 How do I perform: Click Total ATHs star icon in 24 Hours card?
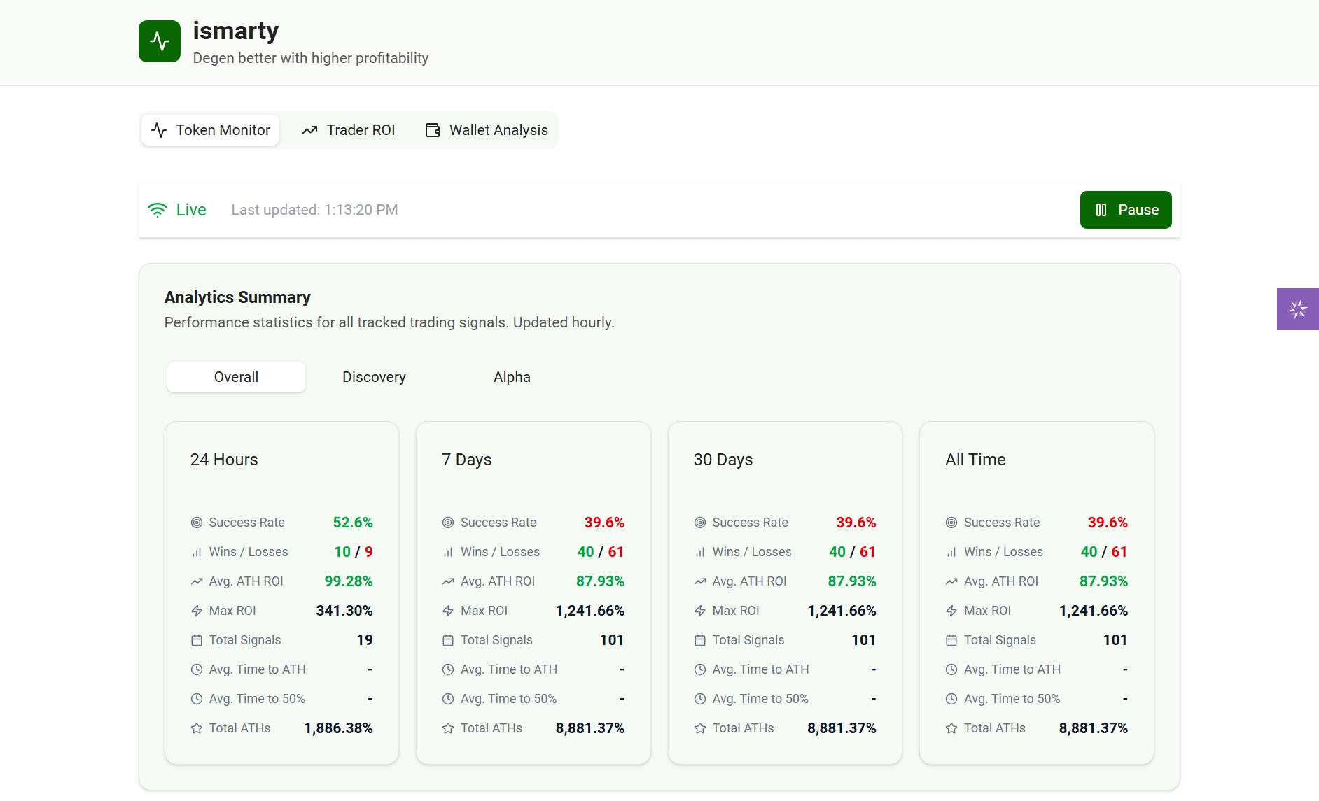(x=197, y=728)
